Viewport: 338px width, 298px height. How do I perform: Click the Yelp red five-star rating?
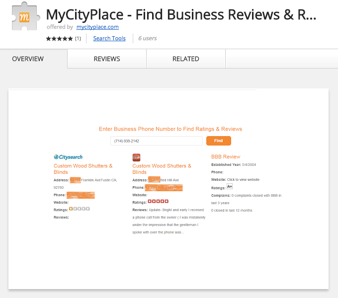(x=158, y=201)
